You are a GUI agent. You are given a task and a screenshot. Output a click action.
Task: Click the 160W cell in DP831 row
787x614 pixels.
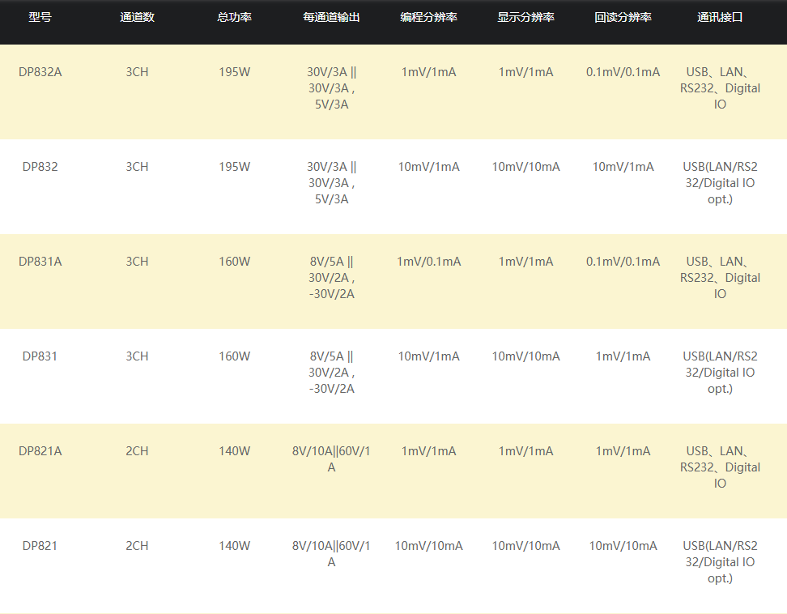coord(234,356)
